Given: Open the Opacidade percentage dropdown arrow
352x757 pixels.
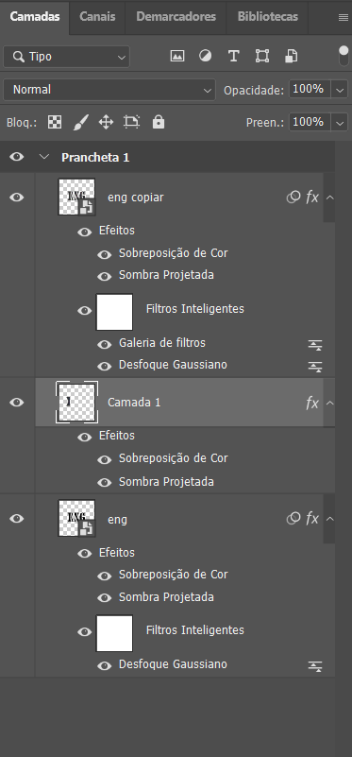Looking at the screenshot, I should click(x=340, y=90).
